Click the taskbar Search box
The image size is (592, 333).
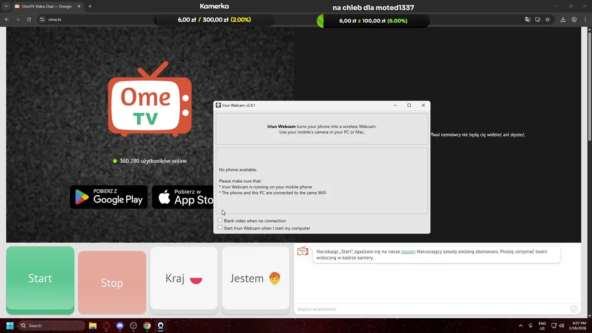51,326
